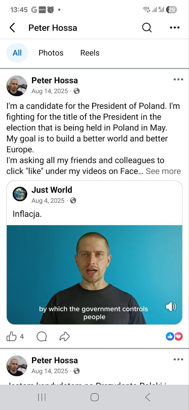The height and width of the screenshot is (410, 189).
Task: Open recent apps in navigation bar
Action: pos(42,397)
